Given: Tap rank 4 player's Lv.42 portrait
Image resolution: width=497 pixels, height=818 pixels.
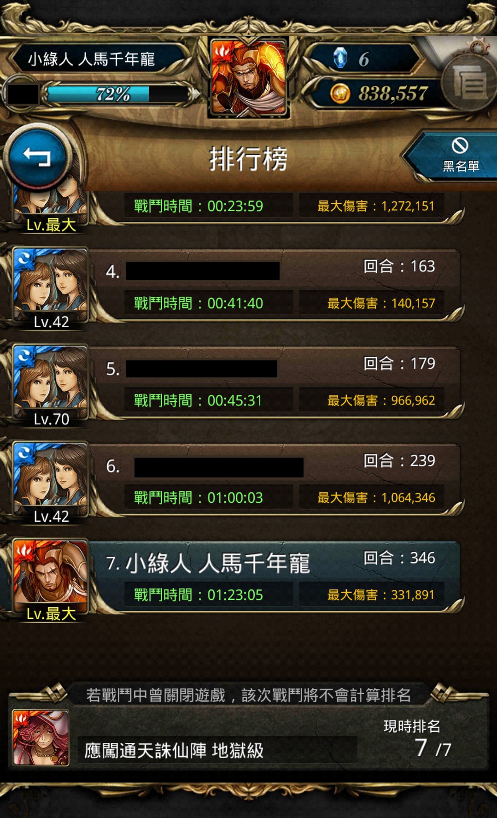Looking at the screenshot, I should 51,288.
